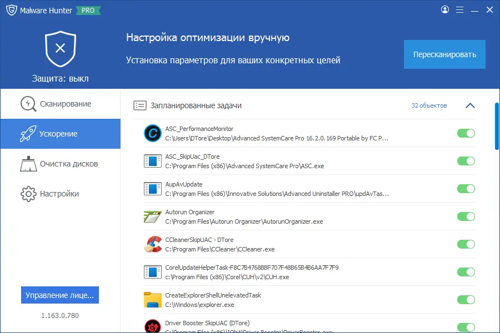
Task: Click the Пересканировать button
Action: (444, 54)
